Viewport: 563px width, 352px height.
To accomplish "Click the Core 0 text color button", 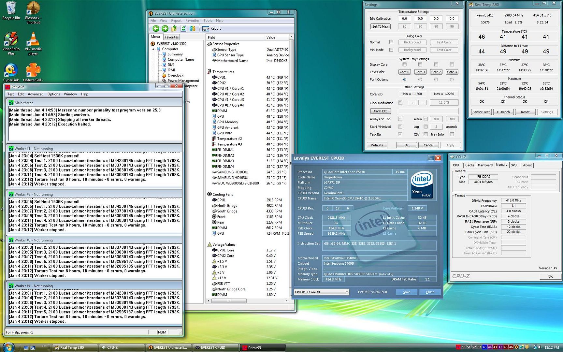I will [x=404, y=72].
